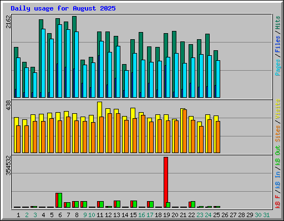The width and height of the screenshot is (284, 221).
Task: Click the day 31 label on the axis
Action: [266, 215]
